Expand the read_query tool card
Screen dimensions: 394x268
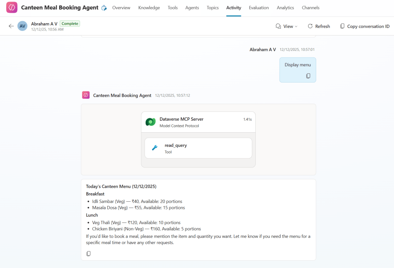tap(198, 148)
